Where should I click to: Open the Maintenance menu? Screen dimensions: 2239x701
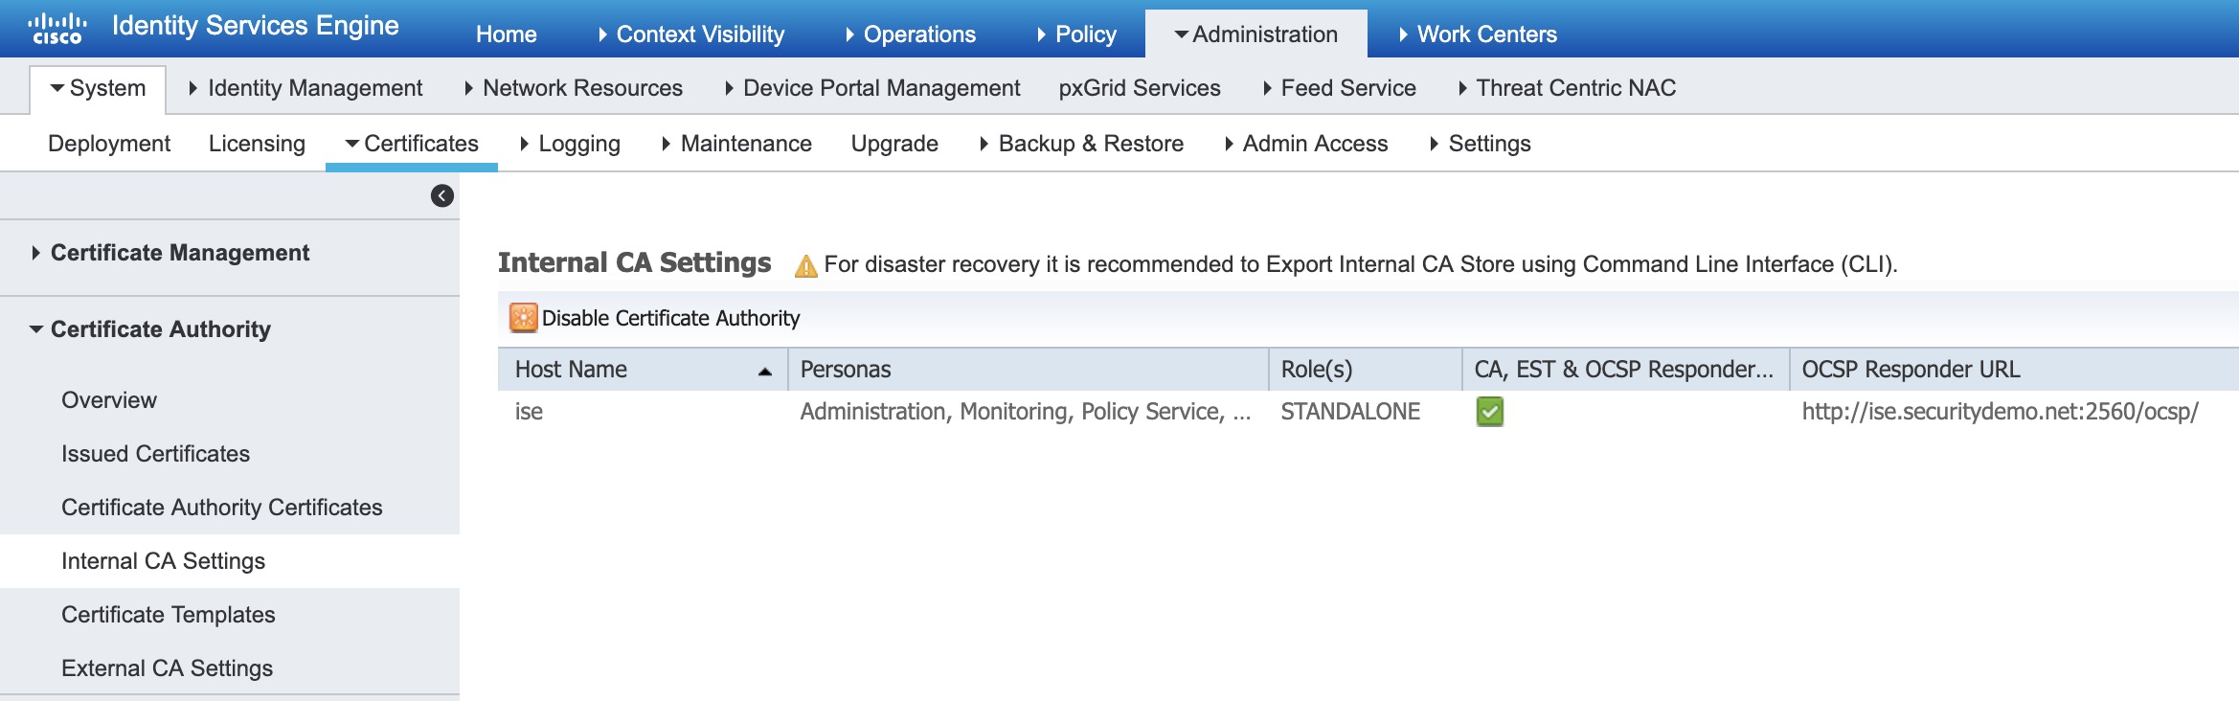point(736,144)
